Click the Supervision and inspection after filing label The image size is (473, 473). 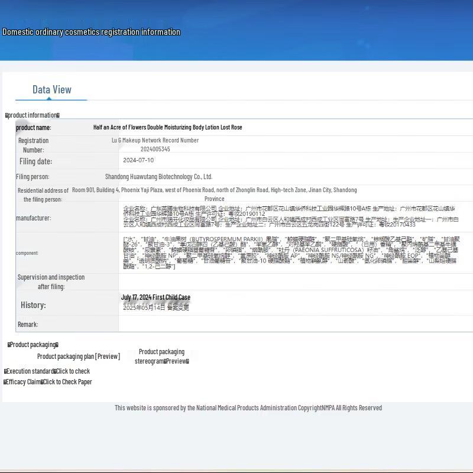tap(51, 281)
